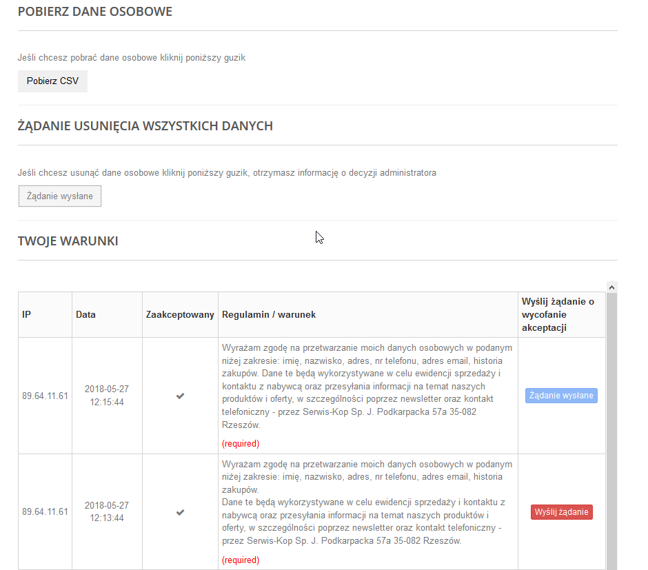Click the red Wyślij żądanie button

pyautogui.click(x=562, y=512)
